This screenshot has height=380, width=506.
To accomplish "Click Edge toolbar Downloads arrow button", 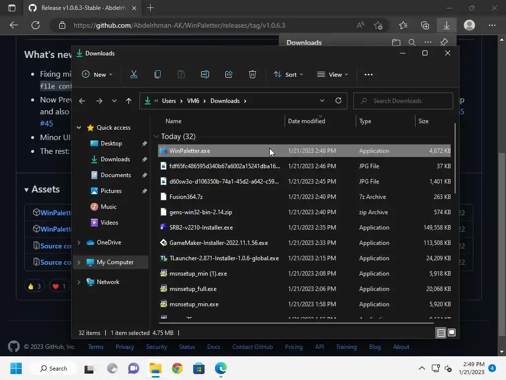I will click(x=447, y=25).
